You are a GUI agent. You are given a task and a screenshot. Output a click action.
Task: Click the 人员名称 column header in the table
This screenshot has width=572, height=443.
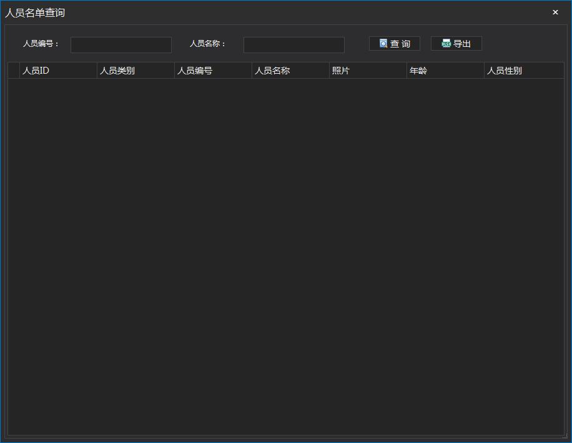290,71
